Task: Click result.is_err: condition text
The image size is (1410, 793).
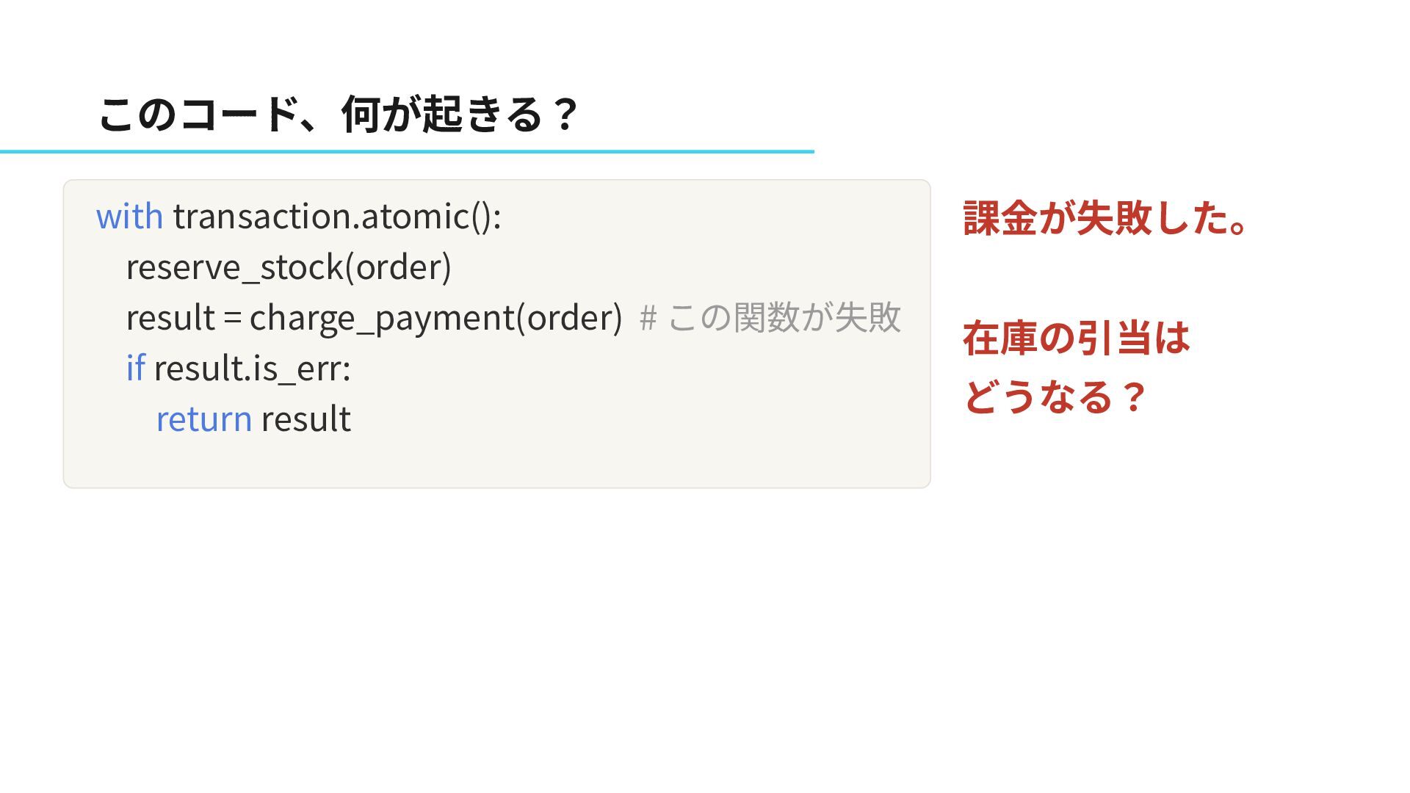Action: point(253,368)
